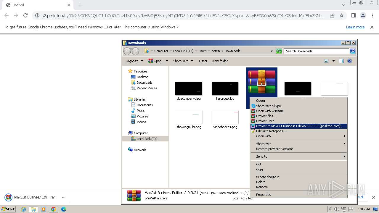Click the Learn more link
The width and height of the screenshot is (379, 213).
click(x=355, y=27)
